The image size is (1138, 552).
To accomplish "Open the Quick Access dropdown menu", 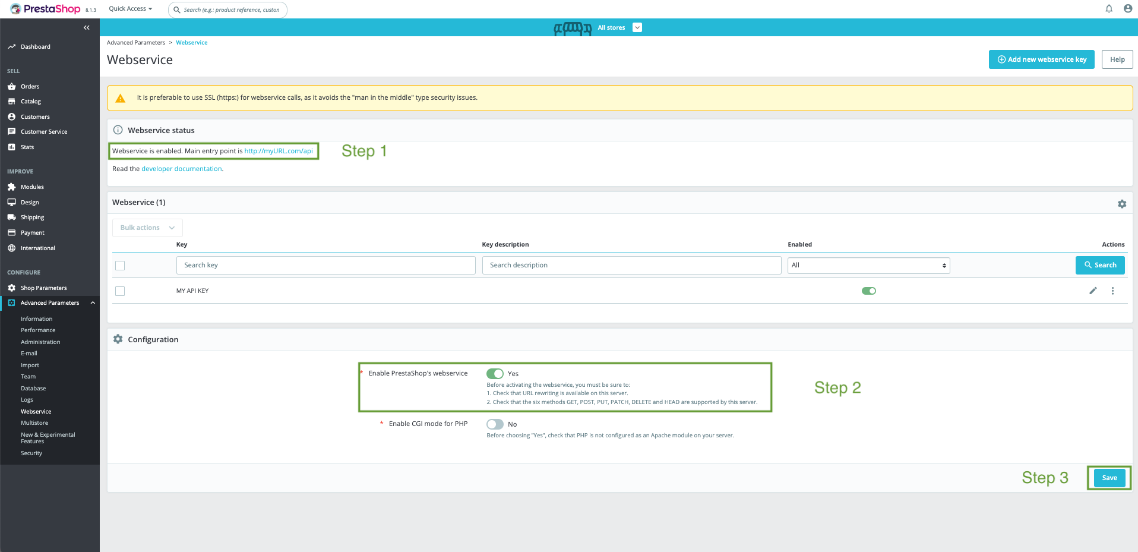I will coord(131,9).
